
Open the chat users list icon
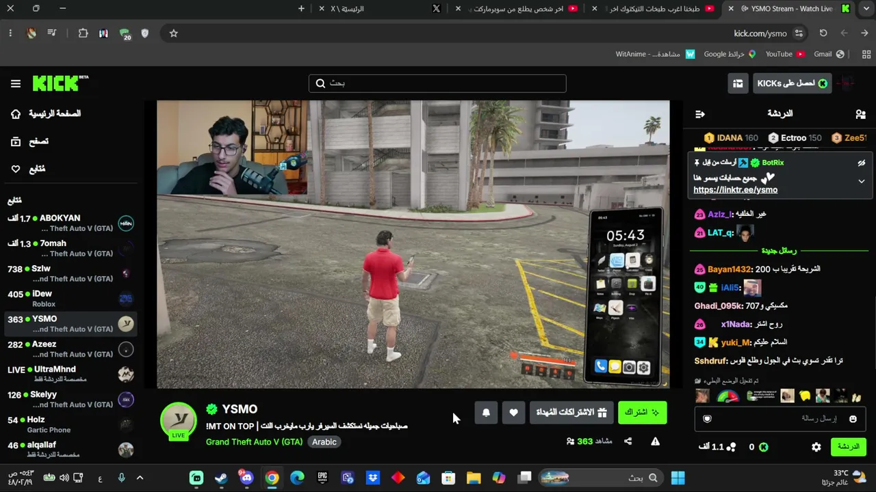pyautogui.click(x=860, y=114)
